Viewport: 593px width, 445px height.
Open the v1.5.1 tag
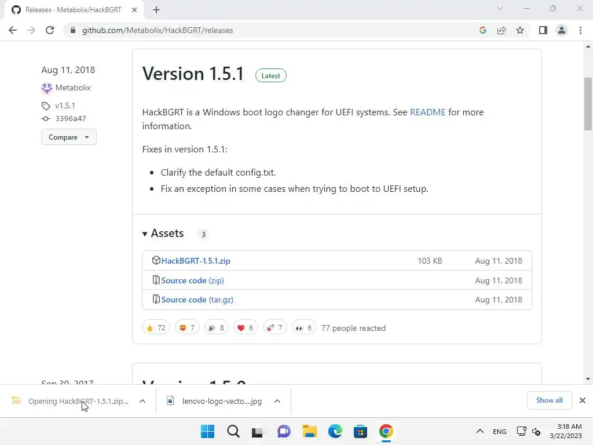[x=65, y=105]
